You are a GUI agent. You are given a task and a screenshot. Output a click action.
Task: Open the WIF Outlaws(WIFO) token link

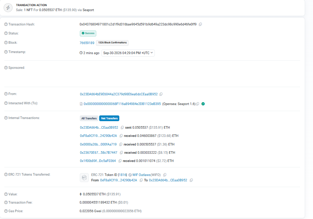tap(147, 175)
